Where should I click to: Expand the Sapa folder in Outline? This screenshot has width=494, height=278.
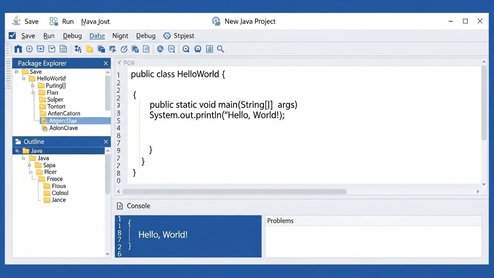30,165
